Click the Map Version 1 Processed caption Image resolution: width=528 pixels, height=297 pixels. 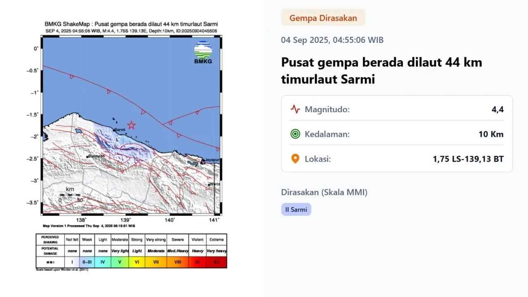point(89,226)
